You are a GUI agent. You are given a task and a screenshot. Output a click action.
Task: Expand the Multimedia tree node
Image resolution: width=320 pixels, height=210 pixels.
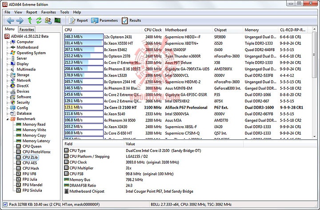point(8,70)
